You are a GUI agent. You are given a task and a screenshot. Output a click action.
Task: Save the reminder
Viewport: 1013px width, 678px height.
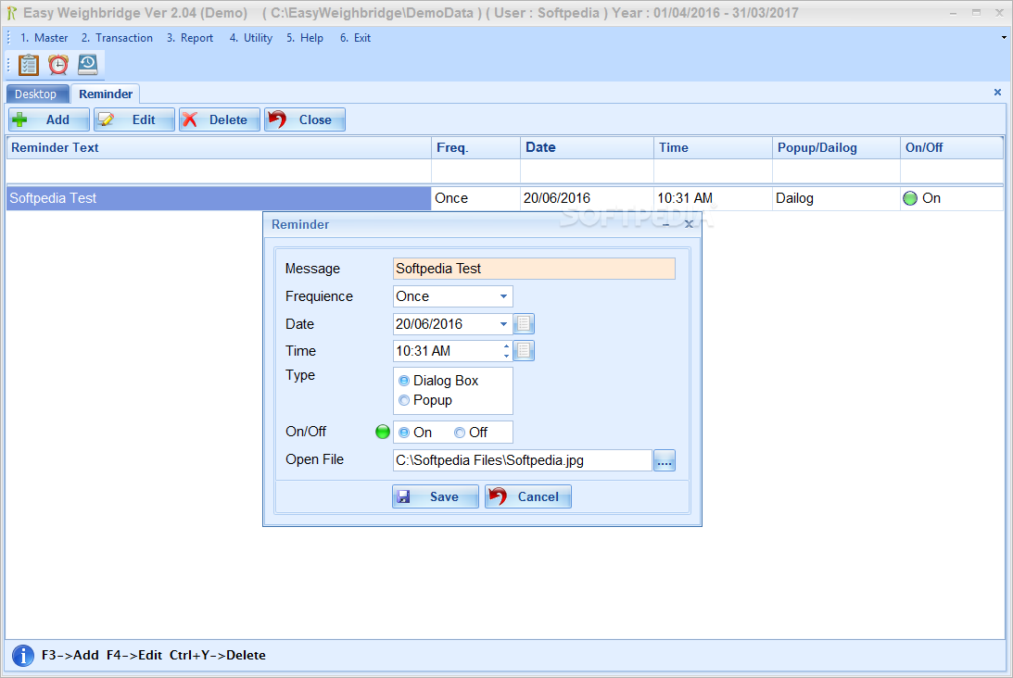pyautogui.click(x=435, y=496)
